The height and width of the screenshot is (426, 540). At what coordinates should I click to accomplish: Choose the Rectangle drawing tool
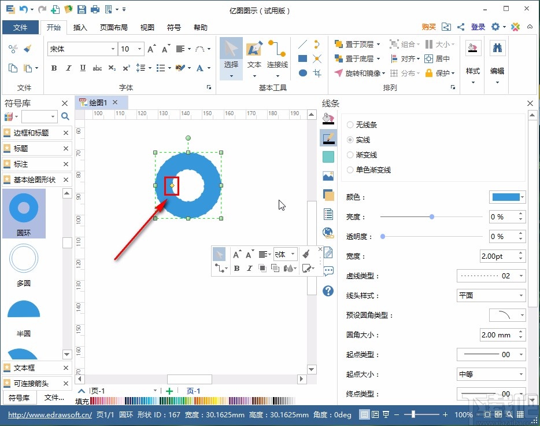click(x=303, y=58)
